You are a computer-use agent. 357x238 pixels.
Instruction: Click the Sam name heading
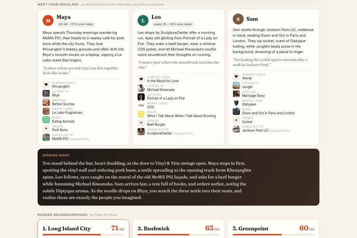(x=252, y=19)
